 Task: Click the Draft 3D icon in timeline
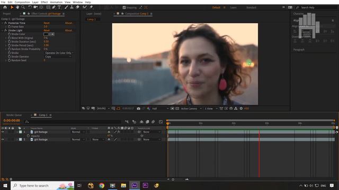coord(134,122)
